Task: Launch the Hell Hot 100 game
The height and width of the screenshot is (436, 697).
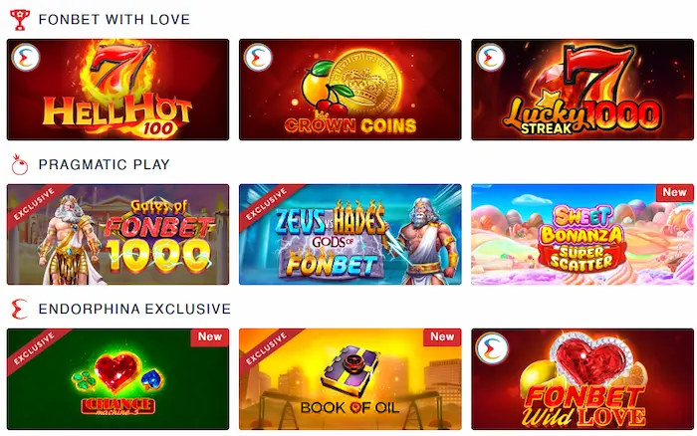Action: point(117,90)
